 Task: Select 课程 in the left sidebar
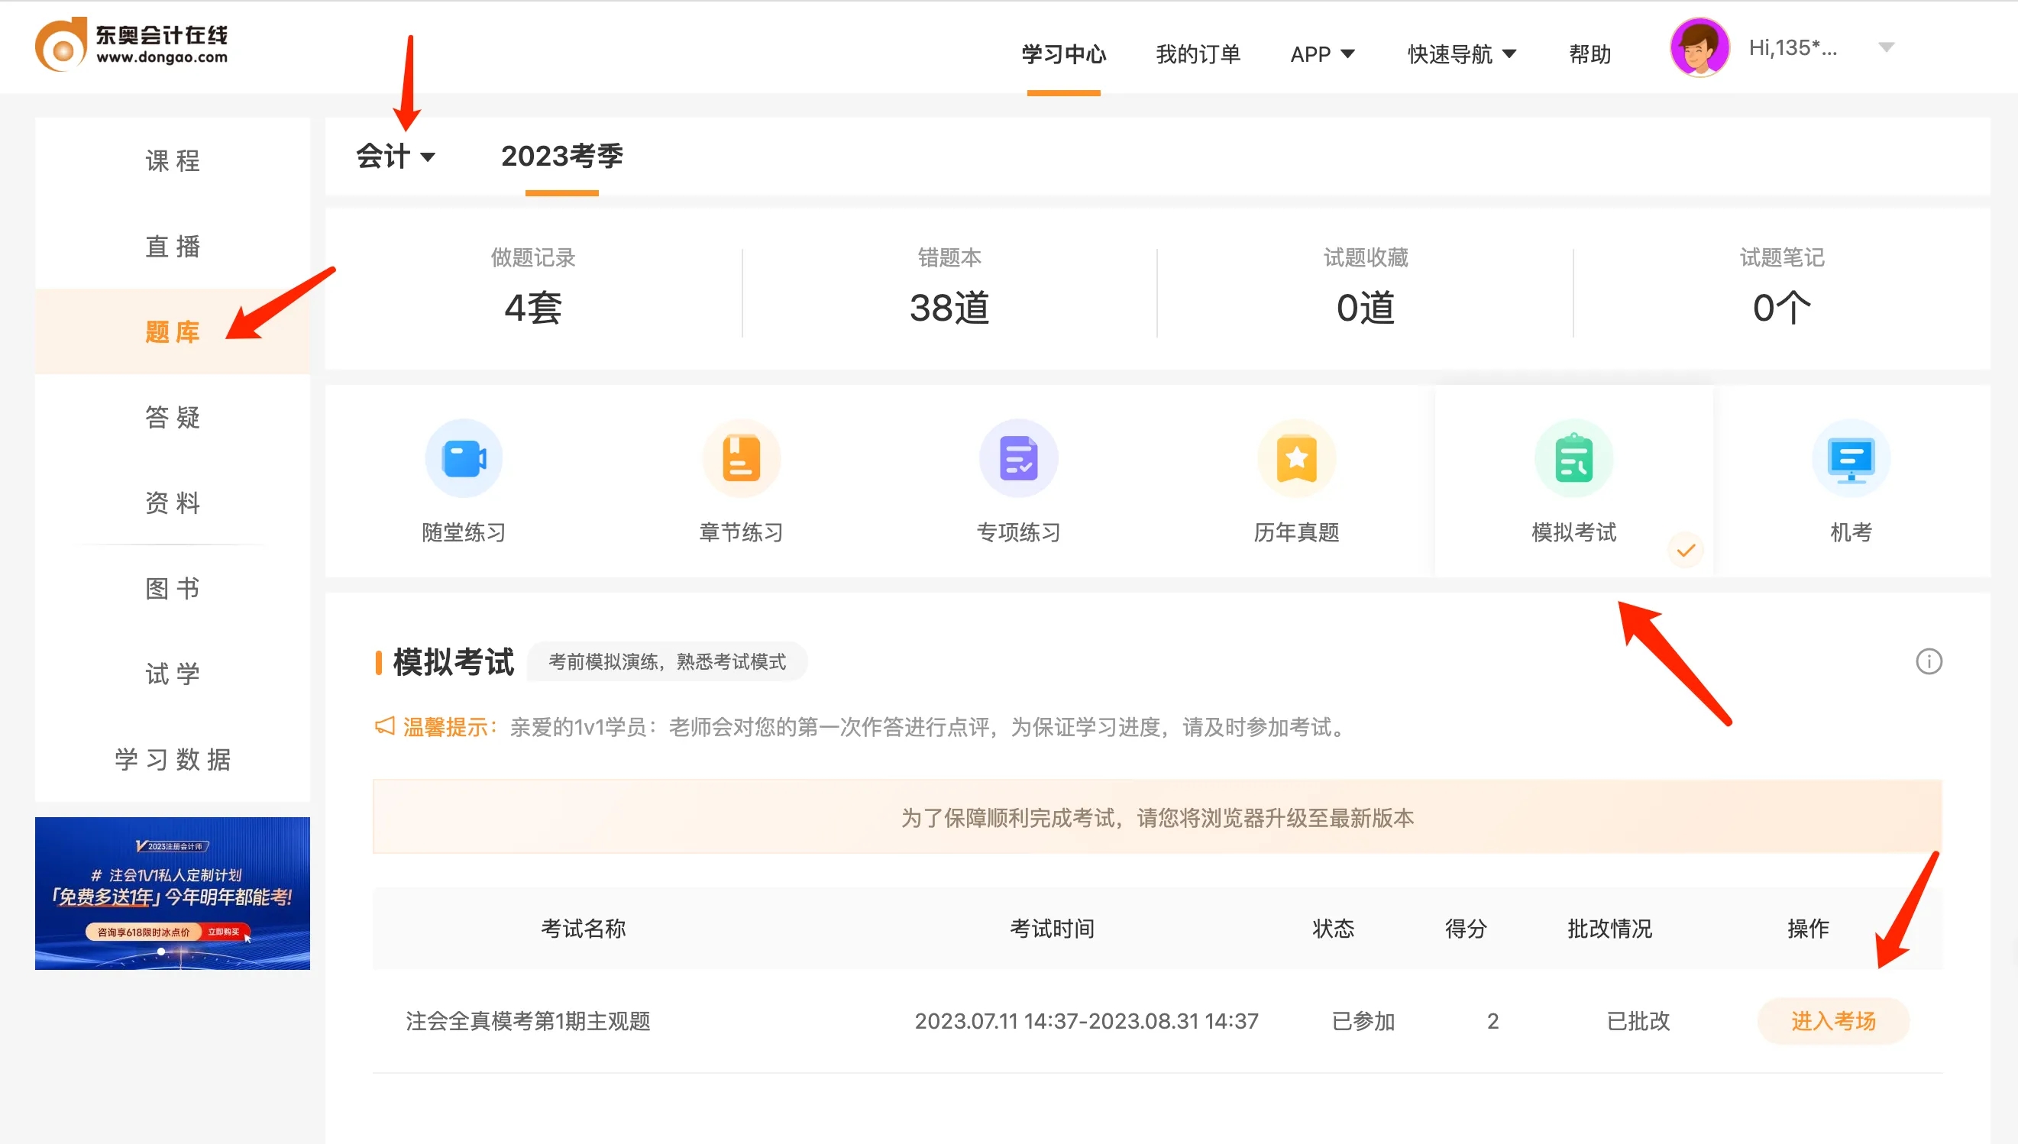pyautogui.click(x=172, y=161)
